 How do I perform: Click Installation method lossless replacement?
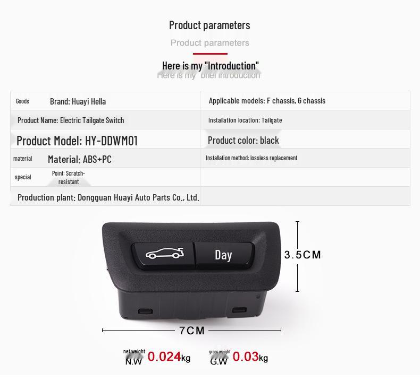[251, 158]
